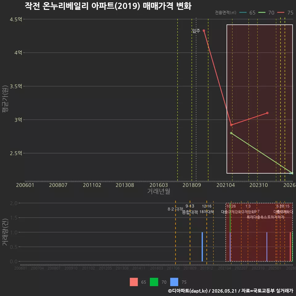
Task: Click 202310 on the price chart x-axis
Action: point(259,185)
